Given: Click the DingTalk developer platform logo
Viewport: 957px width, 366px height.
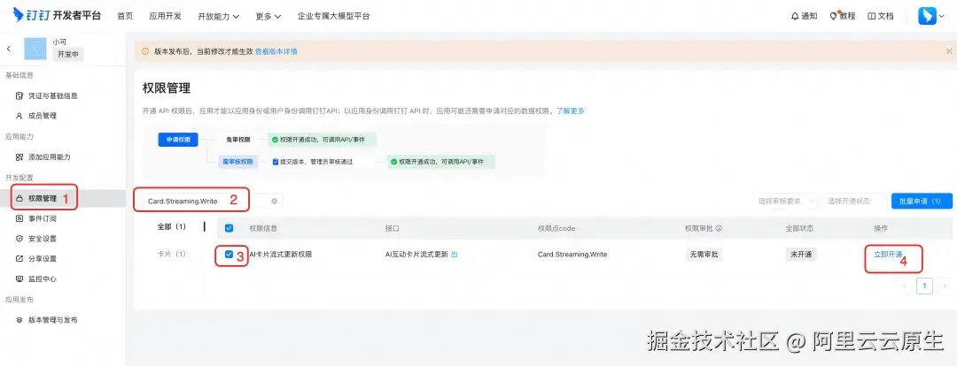Looking at the screenshot, I should point(57,15).
